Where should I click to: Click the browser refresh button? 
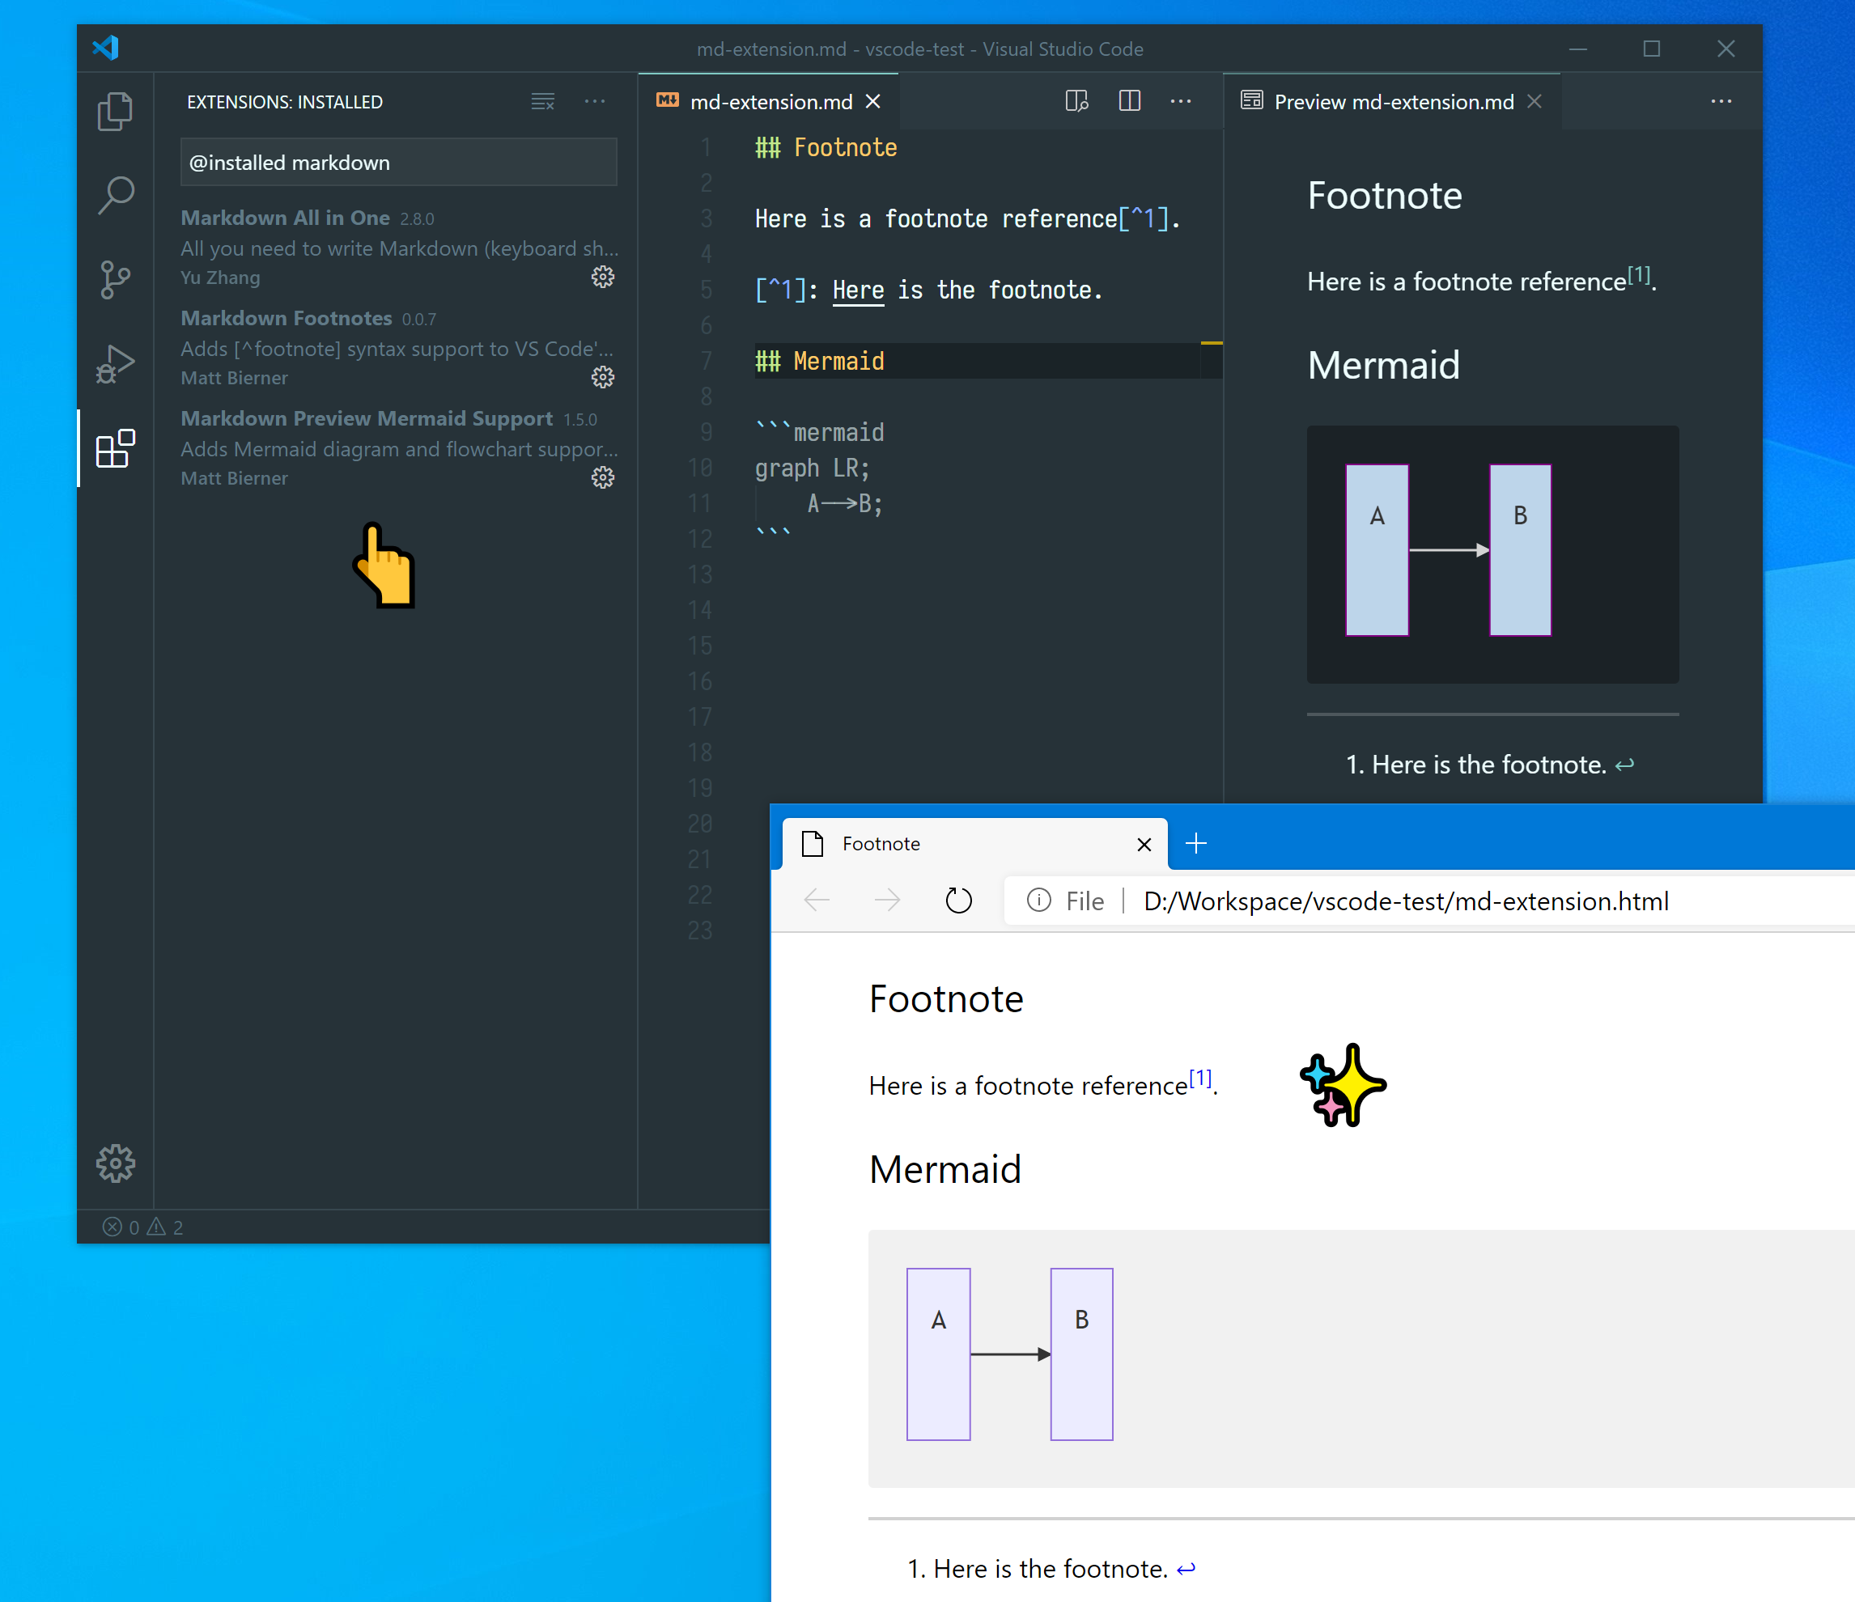958,901
